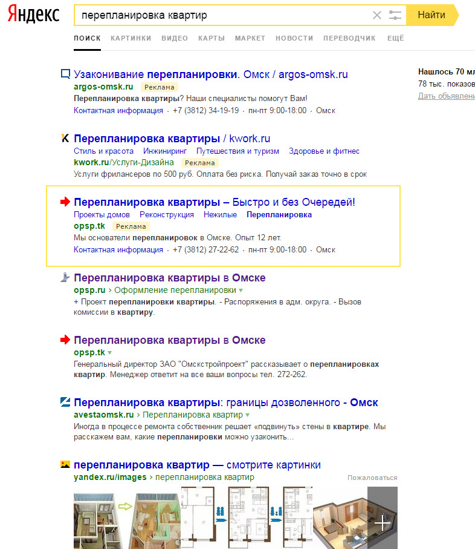Open the Маркет tab

[250, 38]
